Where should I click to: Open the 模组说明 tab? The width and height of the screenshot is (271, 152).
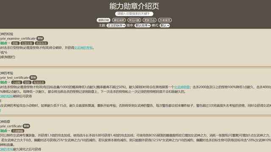pyautogui.click(x=119, y=20)
